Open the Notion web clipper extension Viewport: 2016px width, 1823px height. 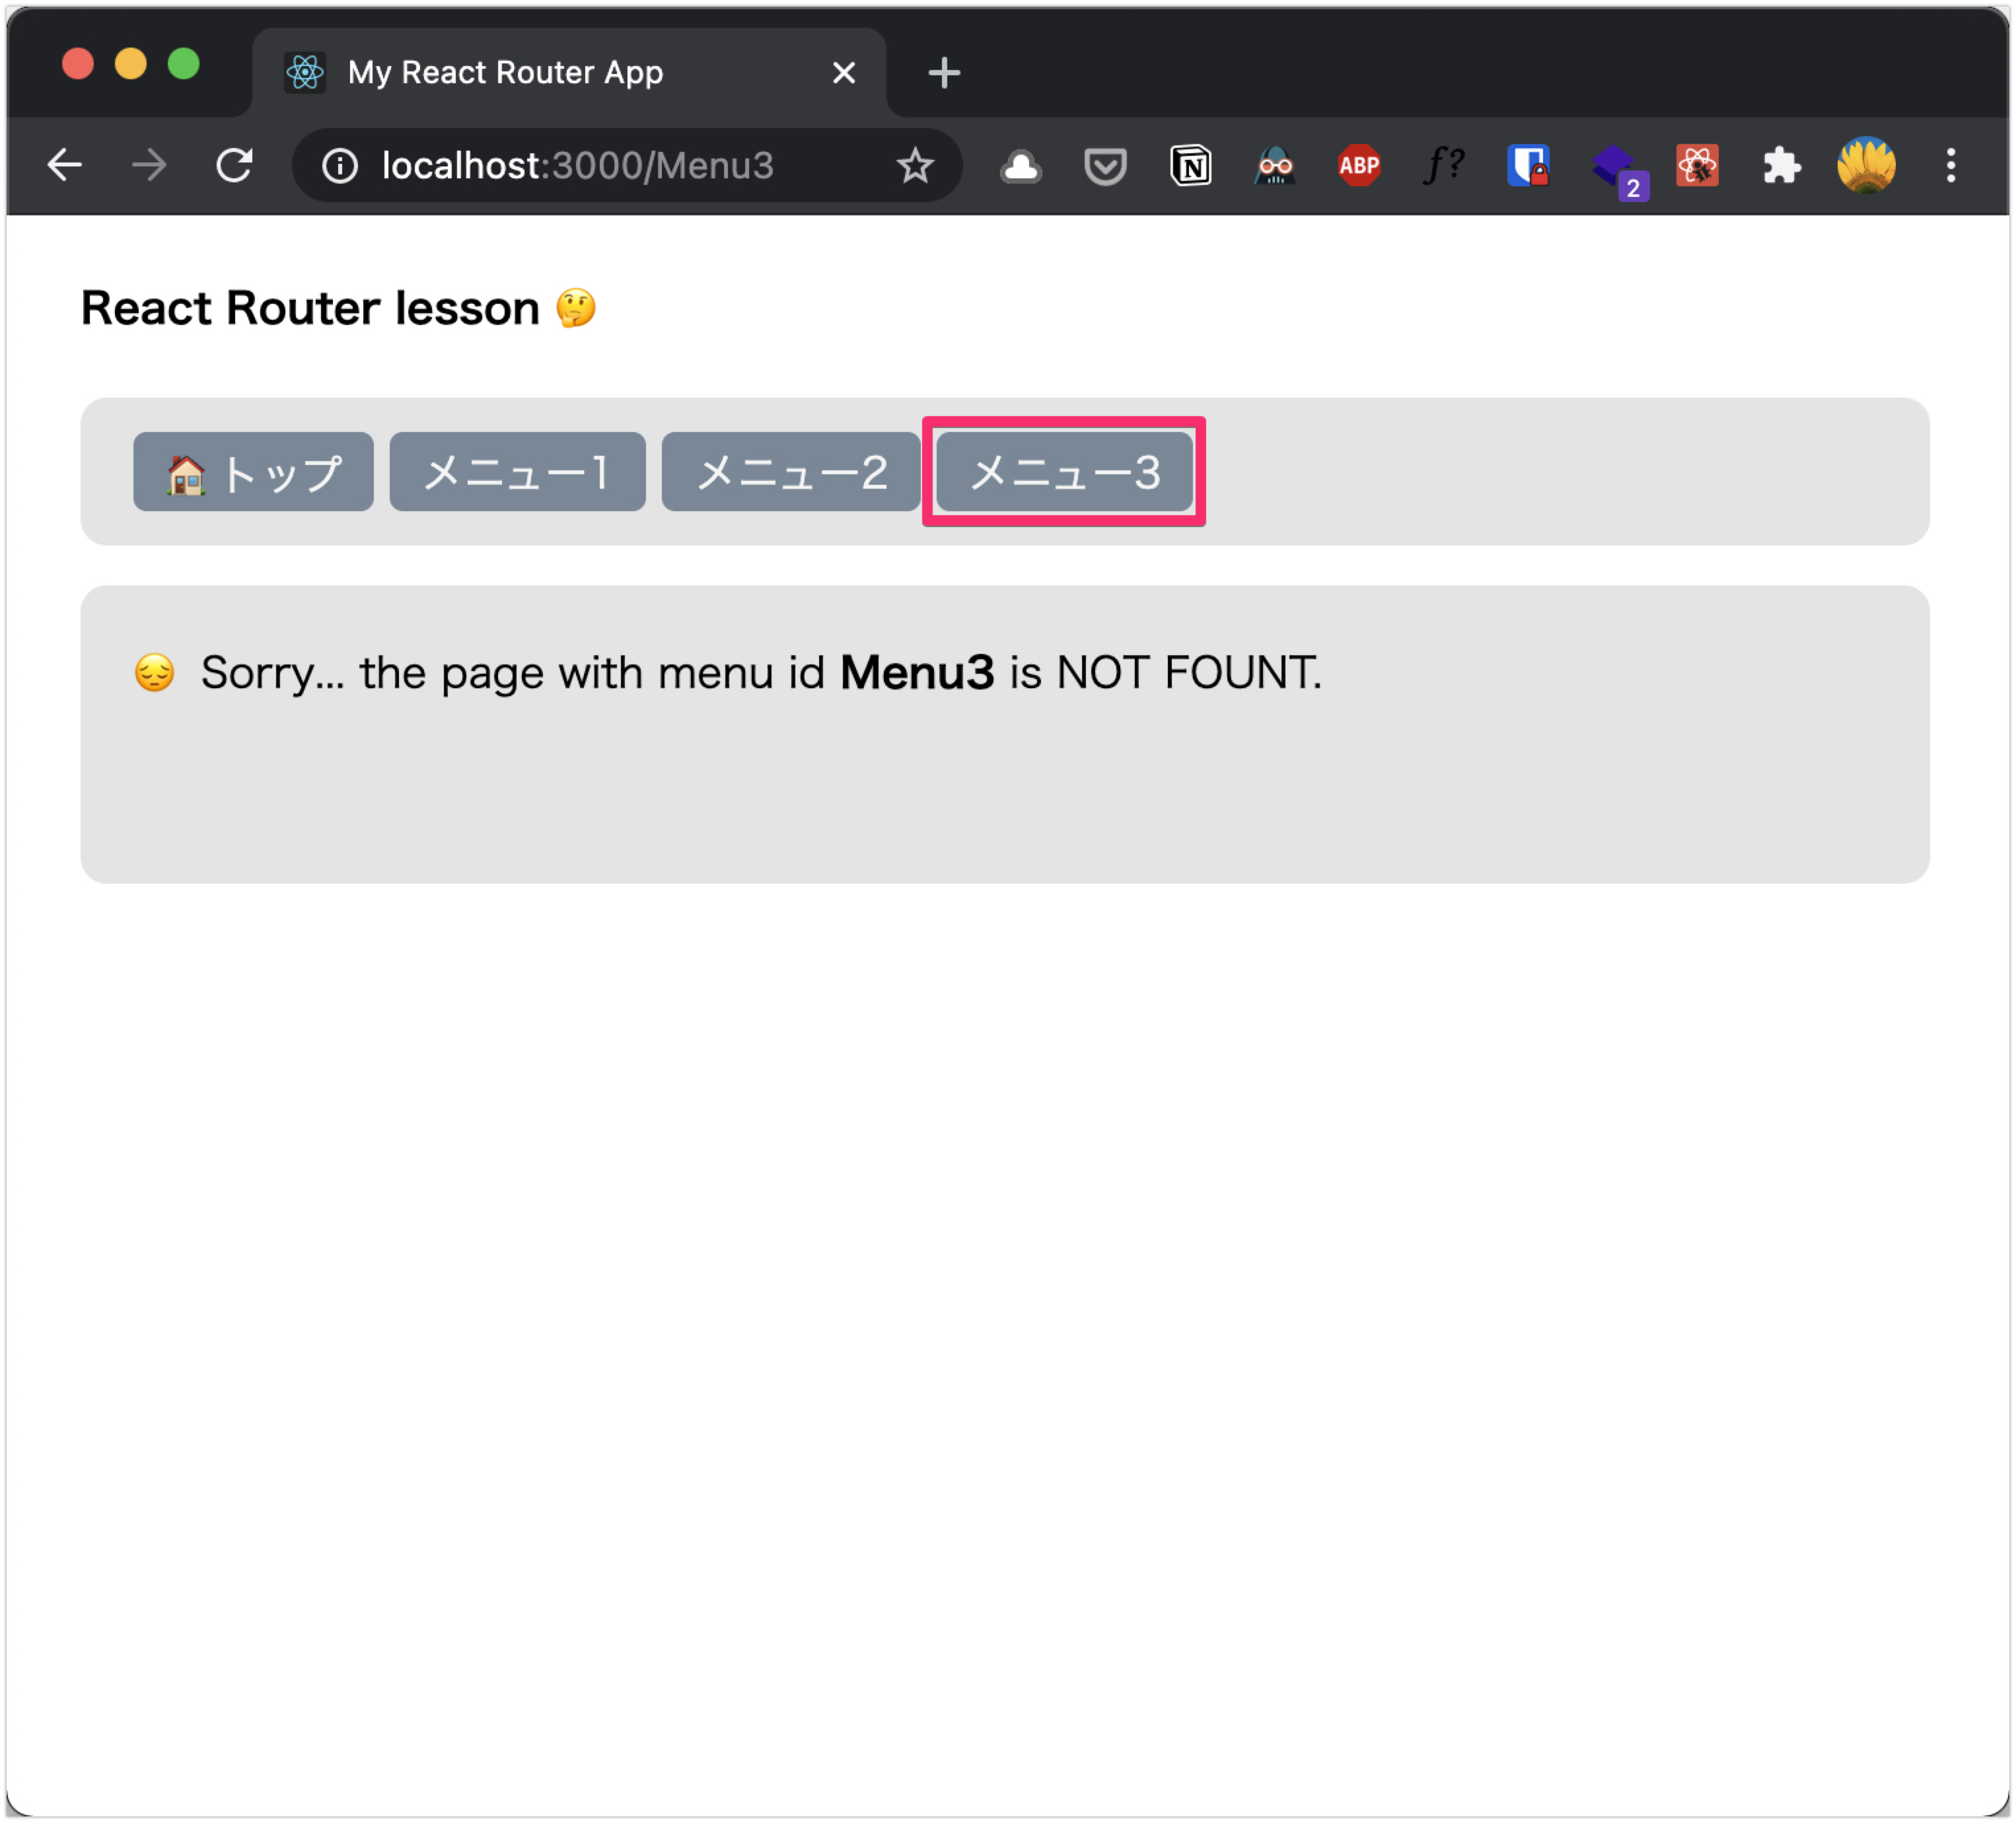pyautogui.click(x=1190, y=166)
